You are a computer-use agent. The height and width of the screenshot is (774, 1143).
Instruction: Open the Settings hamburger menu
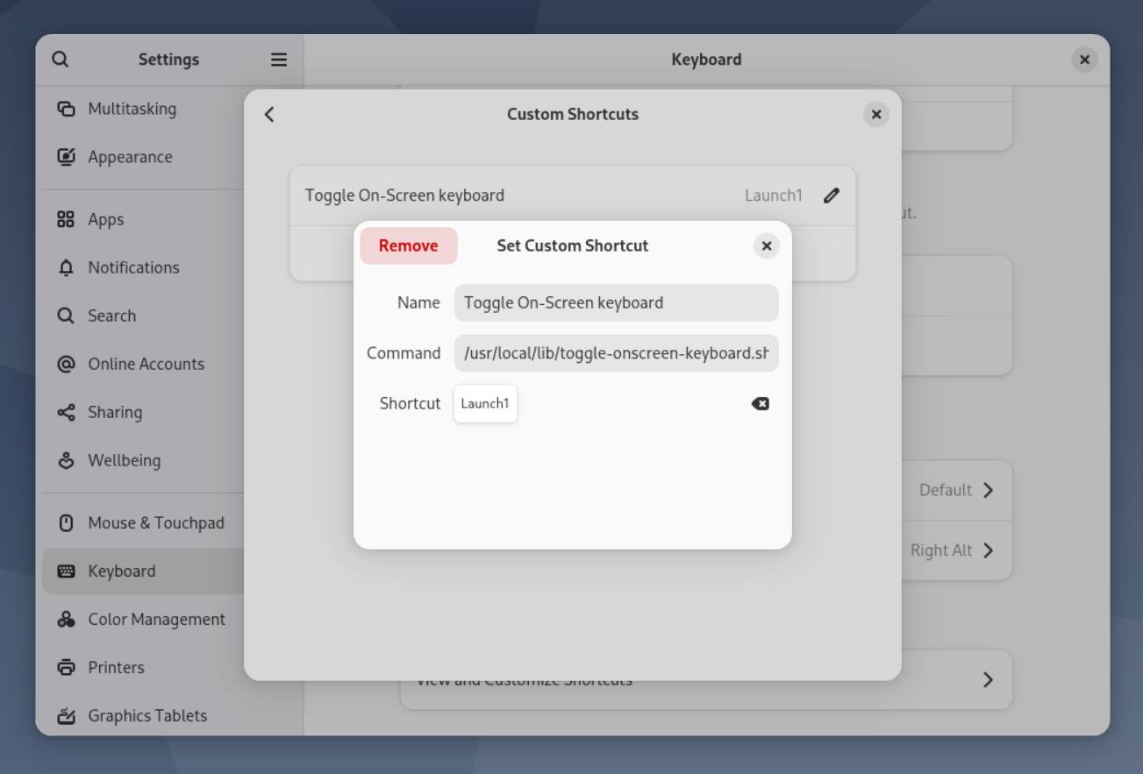point(278,60)
